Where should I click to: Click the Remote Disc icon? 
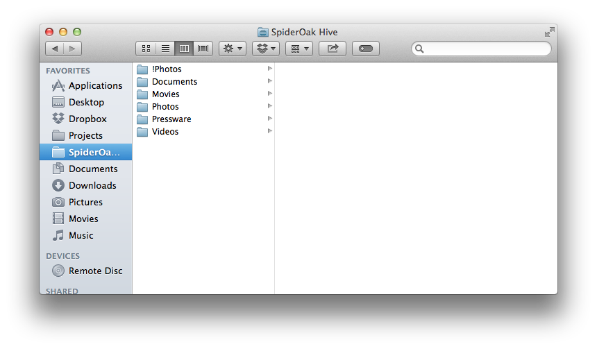click(x=58, y=271)
